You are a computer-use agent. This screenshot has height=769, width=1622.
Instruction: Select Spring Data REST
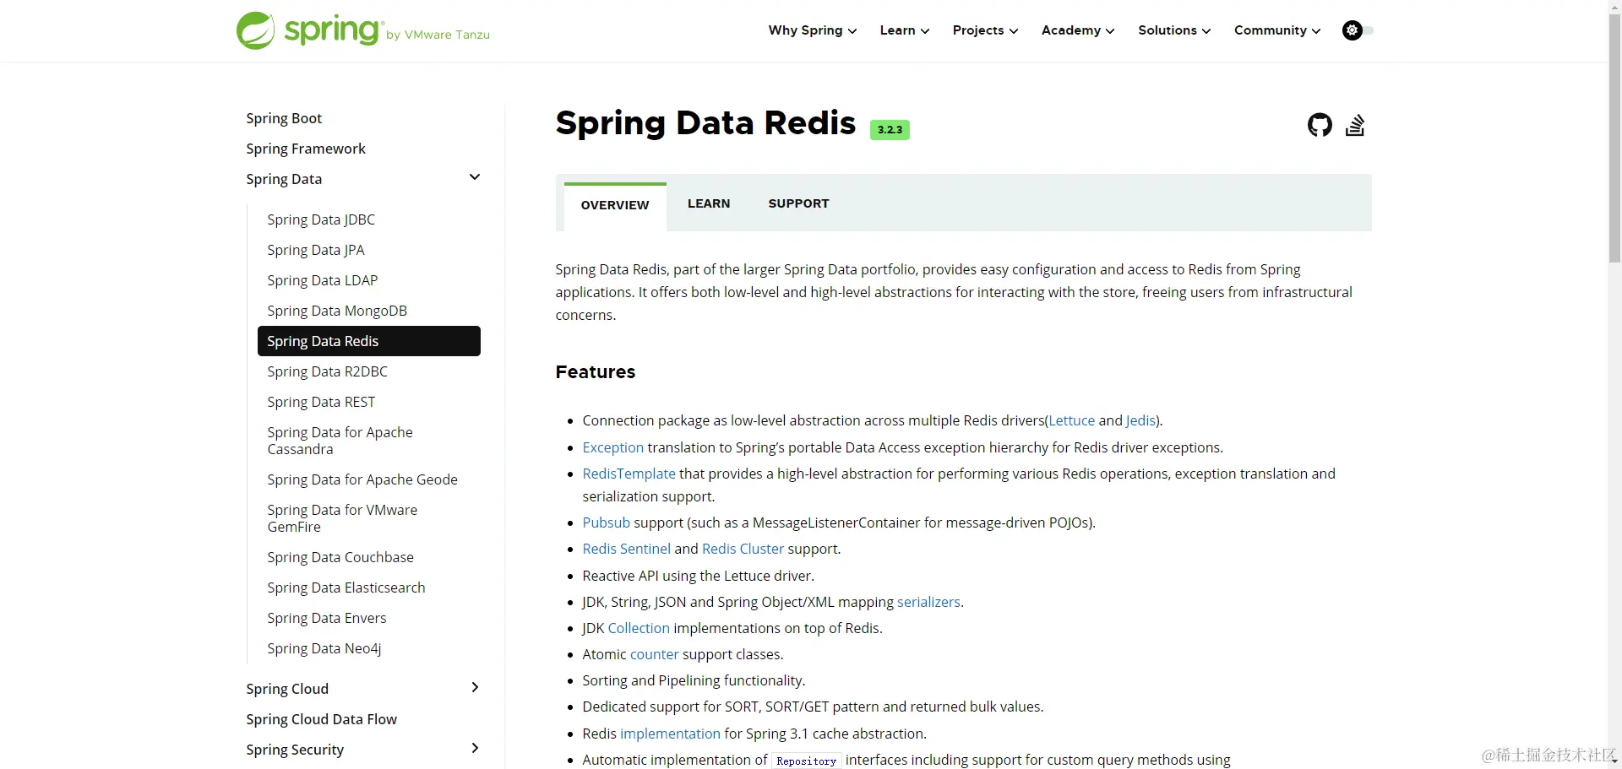point(321,402)
